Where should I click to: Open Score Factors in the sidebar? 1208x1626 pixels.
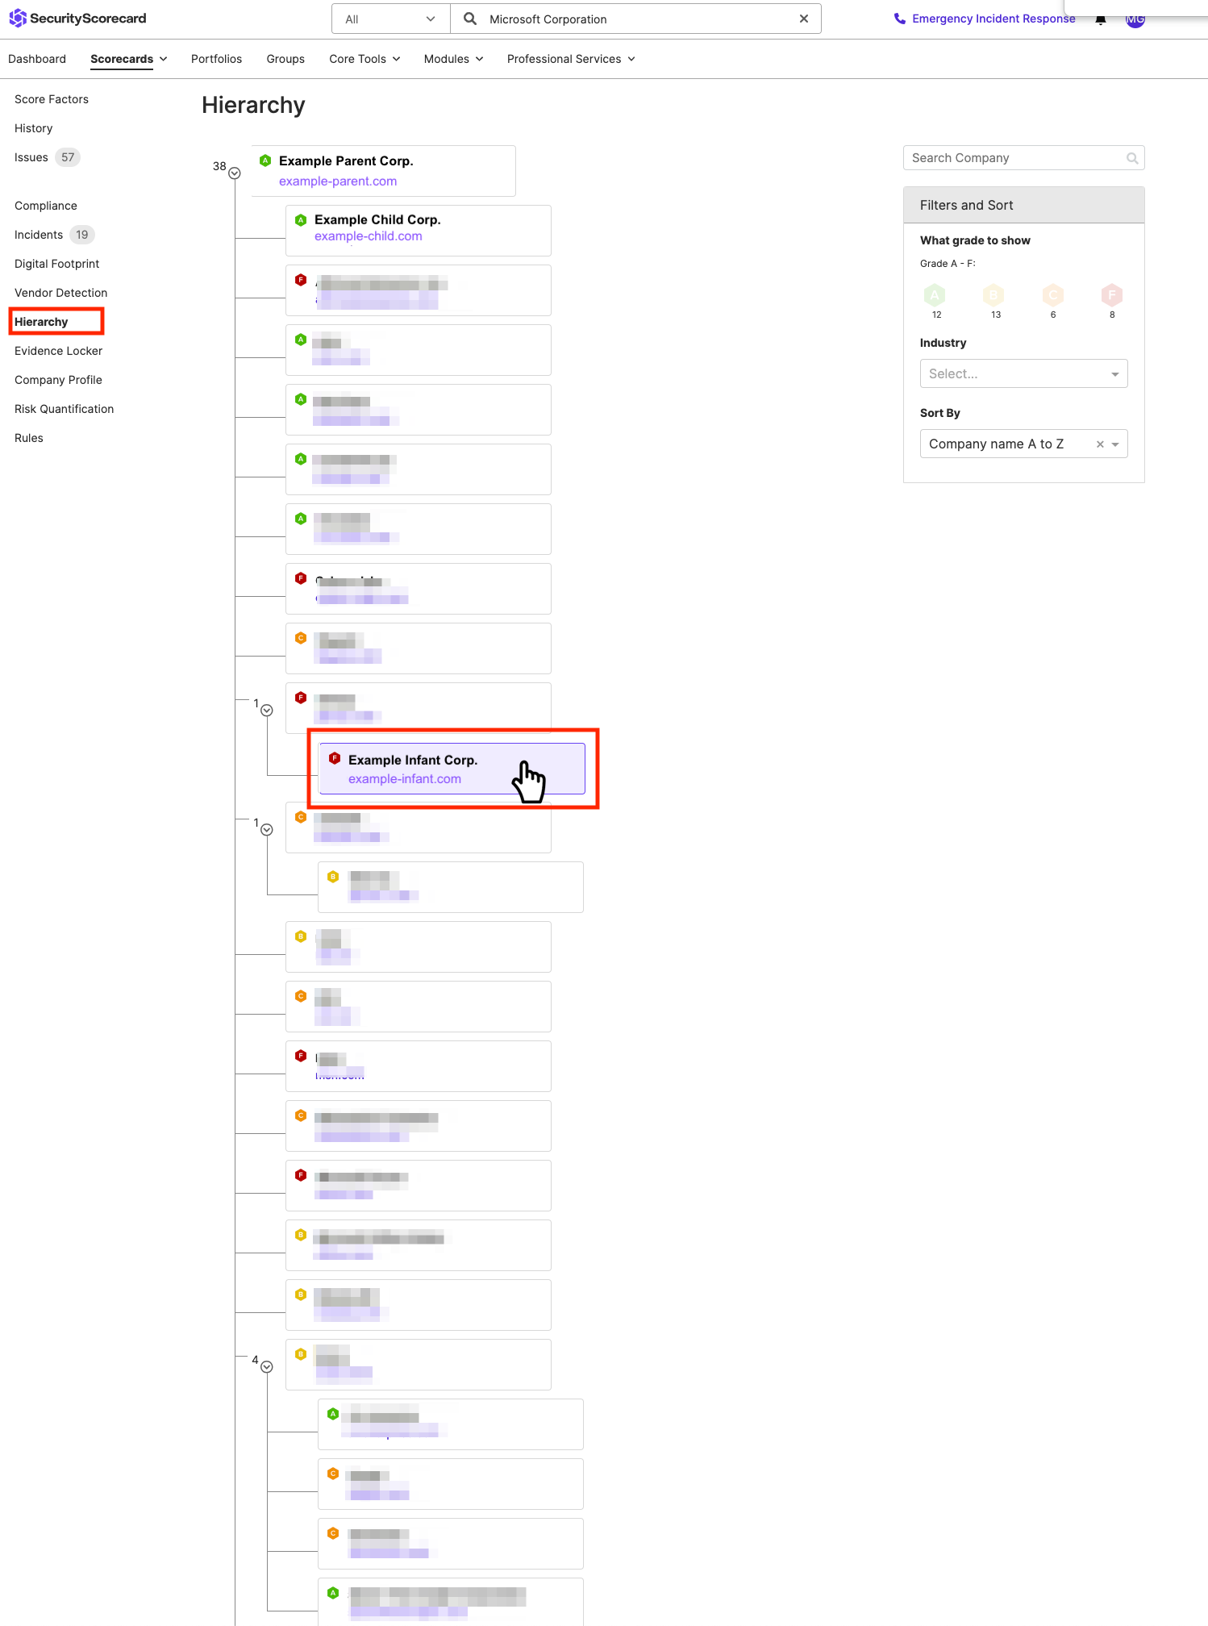pyautogui.click(x=52, y=99)
